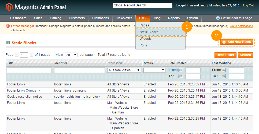The image size is (259, 134).
Task: Select Static Blocks in CMS submenu
Action: click(160, 32)
